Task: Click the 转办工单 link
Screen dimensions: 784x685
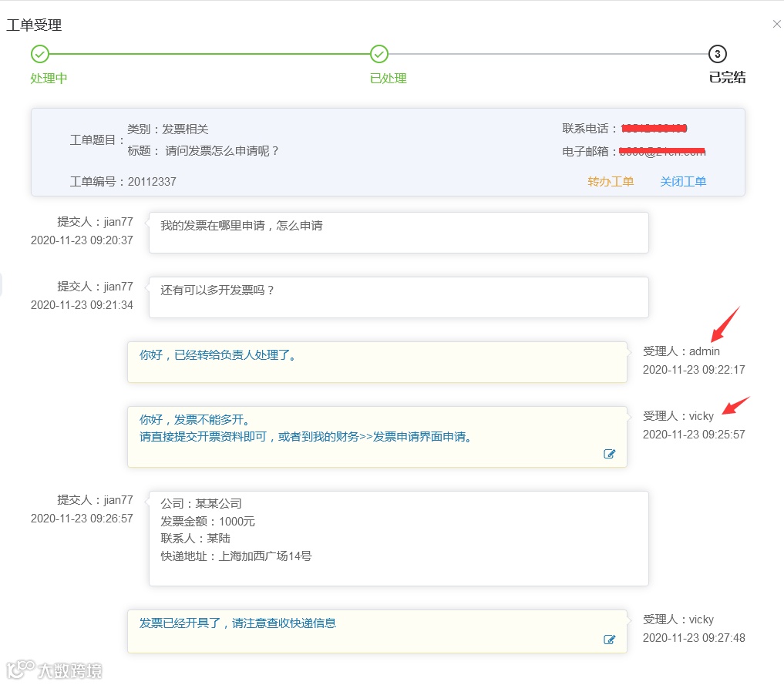Action: coord(611,181)
